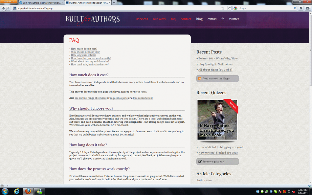Screen dimensions: 312x195
Task: Click the Home icon in Firefox toolbar
Action: 301,8
